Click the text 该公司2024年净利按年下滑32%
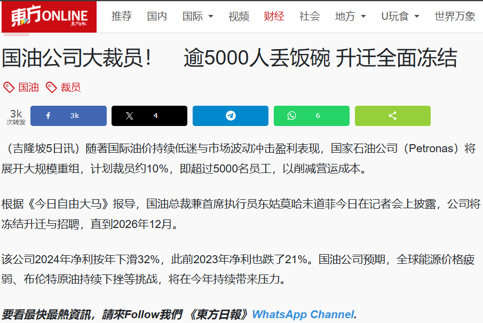Viewport: 483px width, 323px height. click(81, 259)
